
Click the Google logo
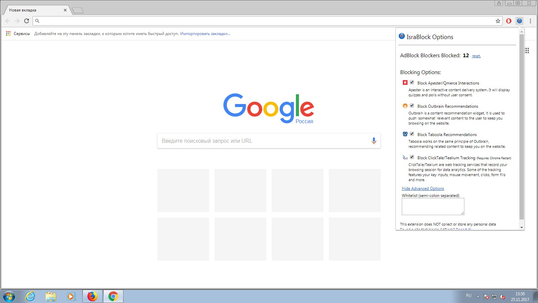(269, 108)
